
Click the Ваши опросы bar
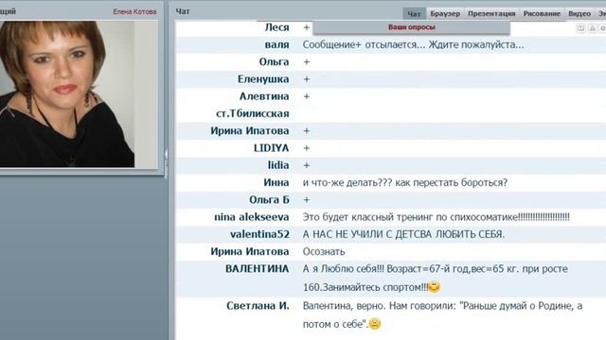pos(412,27)
